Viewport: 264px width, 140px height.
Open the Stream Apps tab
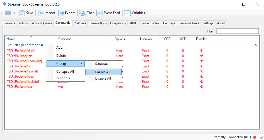[98, 23]
